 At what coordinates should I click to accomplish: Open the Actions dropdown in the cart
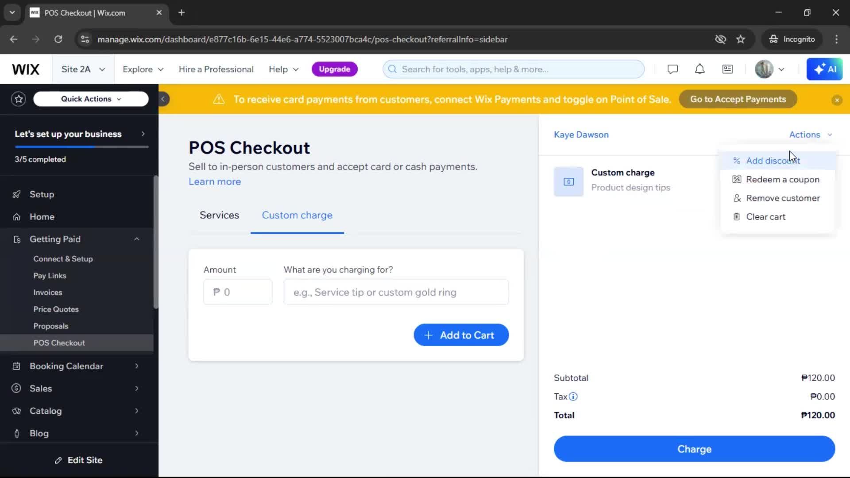(x=811, y=135)
